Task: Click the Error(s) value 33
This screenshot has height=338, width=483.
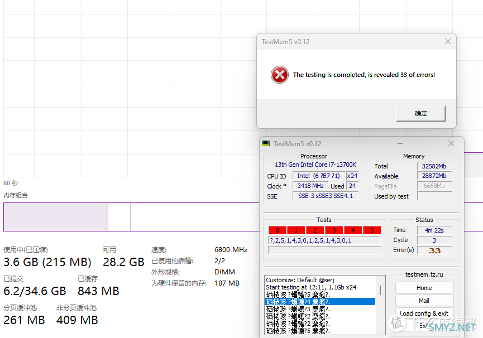Action: [x=434, y=250]
